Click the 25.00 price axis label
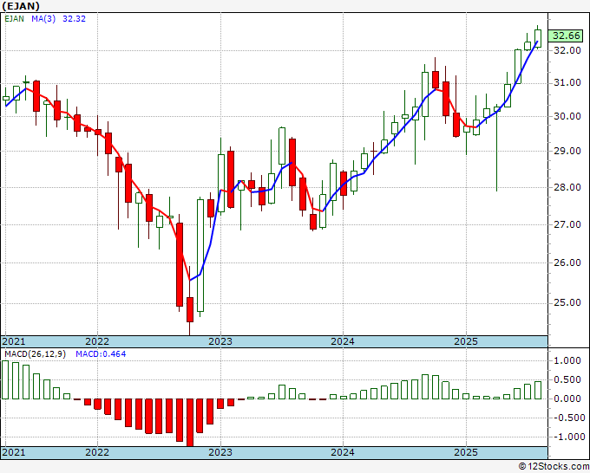The height and width of the screenshot is (473, 590). pos(567,302)
